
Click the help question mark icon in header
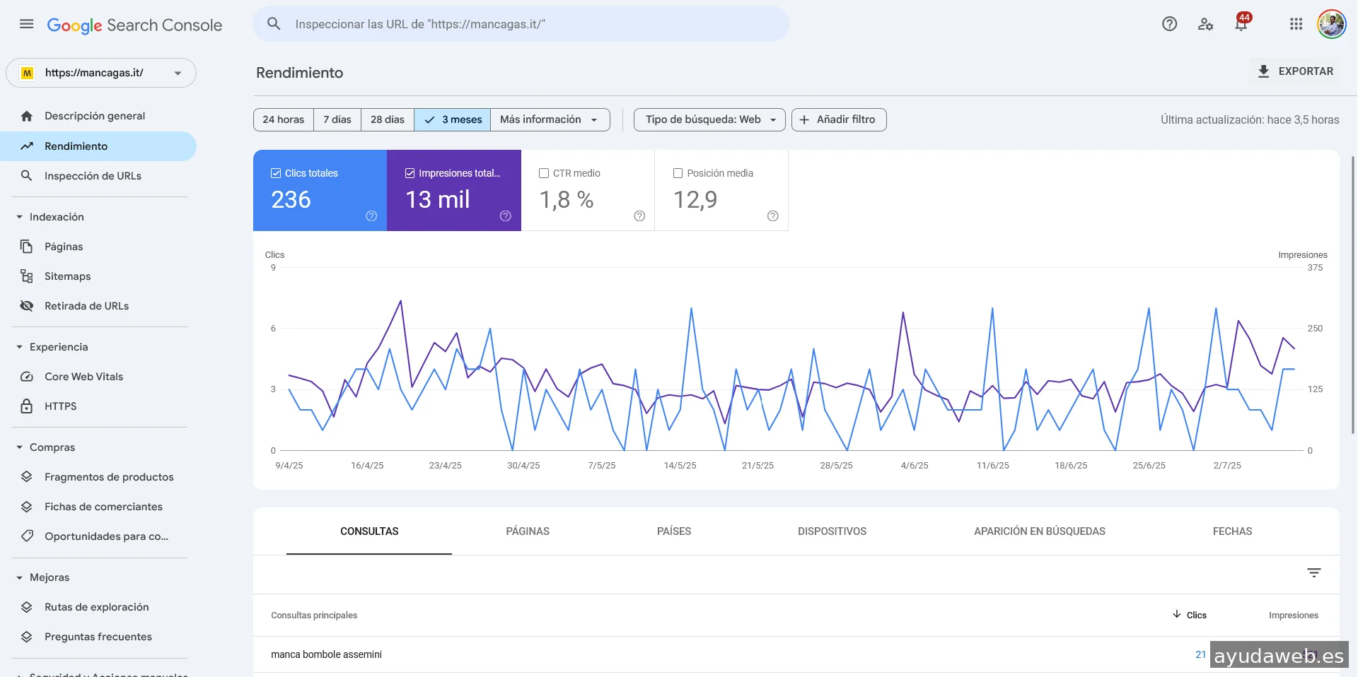[x=1169, y=24]
